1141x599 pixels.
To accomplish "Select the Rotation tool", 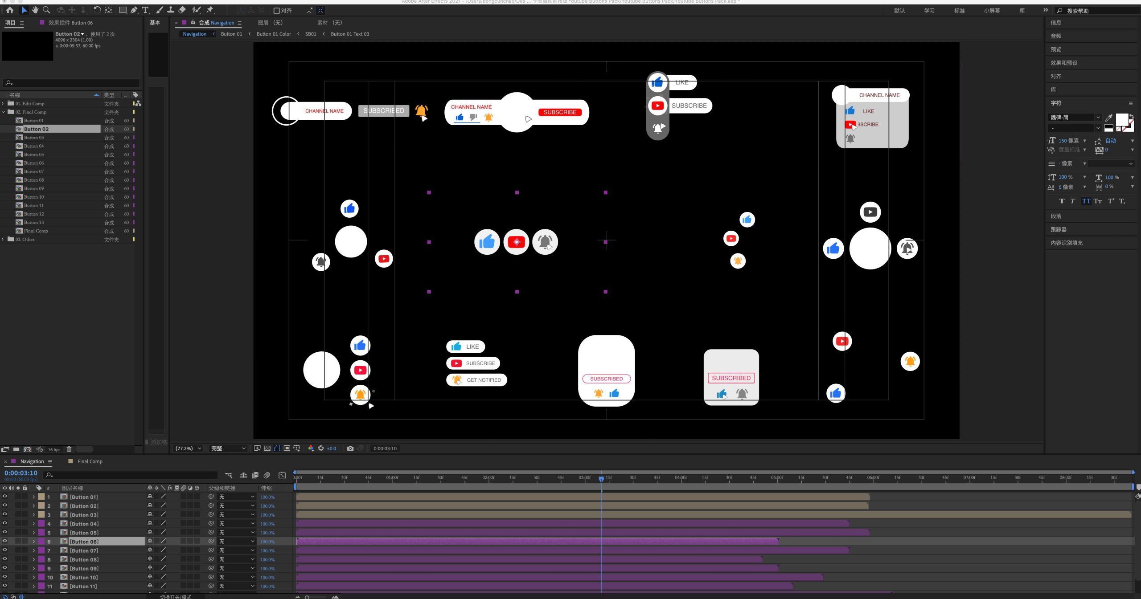I will click(x=97, y=10).
